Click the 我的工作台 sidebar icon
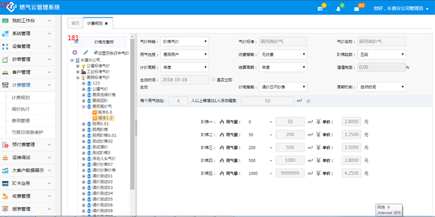This screenshot has width=435, height=217. pyautogui.click(x=5, y=21)
